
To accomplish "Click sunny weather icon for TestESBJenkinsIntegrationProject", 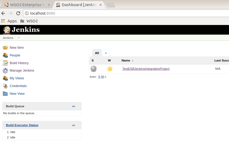I will 110,69.
